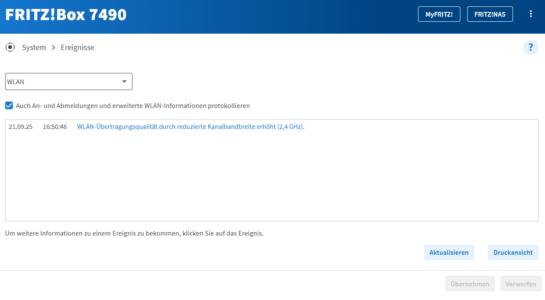Uncheck the An- und Abmeldungen protokollieren checkbox
545x300 pixels.
pos(9,105)
